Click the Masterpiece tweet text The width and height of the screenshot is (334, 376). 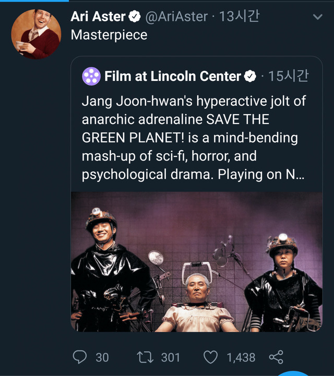click(x=109, y=35)
